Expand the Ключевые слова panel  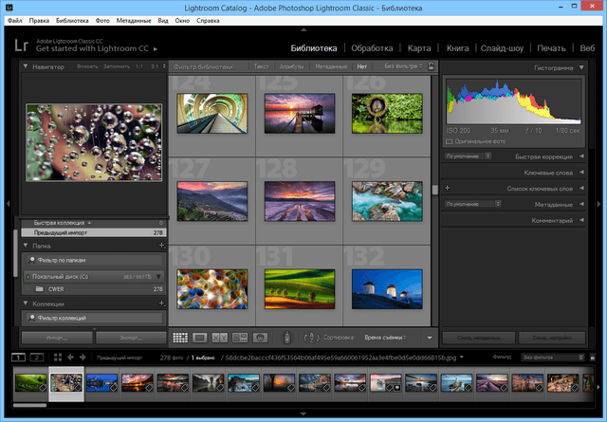point(548,173)
